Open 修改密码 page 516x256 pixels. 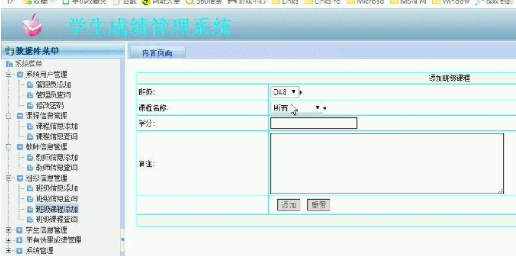tap(50, 105)
